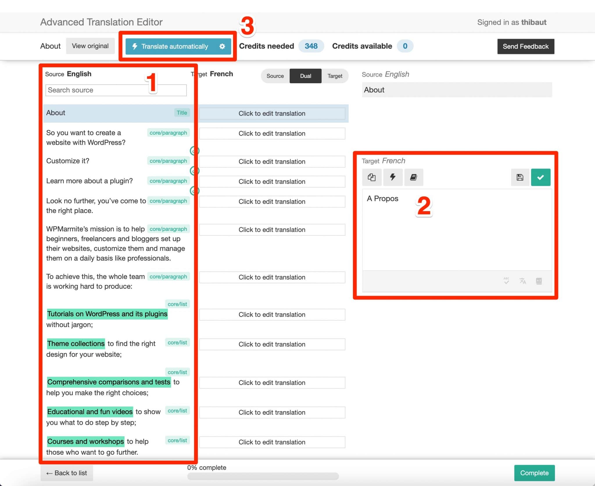Expand link circle near Learn more segment
The height and width of the screenshot is (486, 595).
click(x=195, y=191)
